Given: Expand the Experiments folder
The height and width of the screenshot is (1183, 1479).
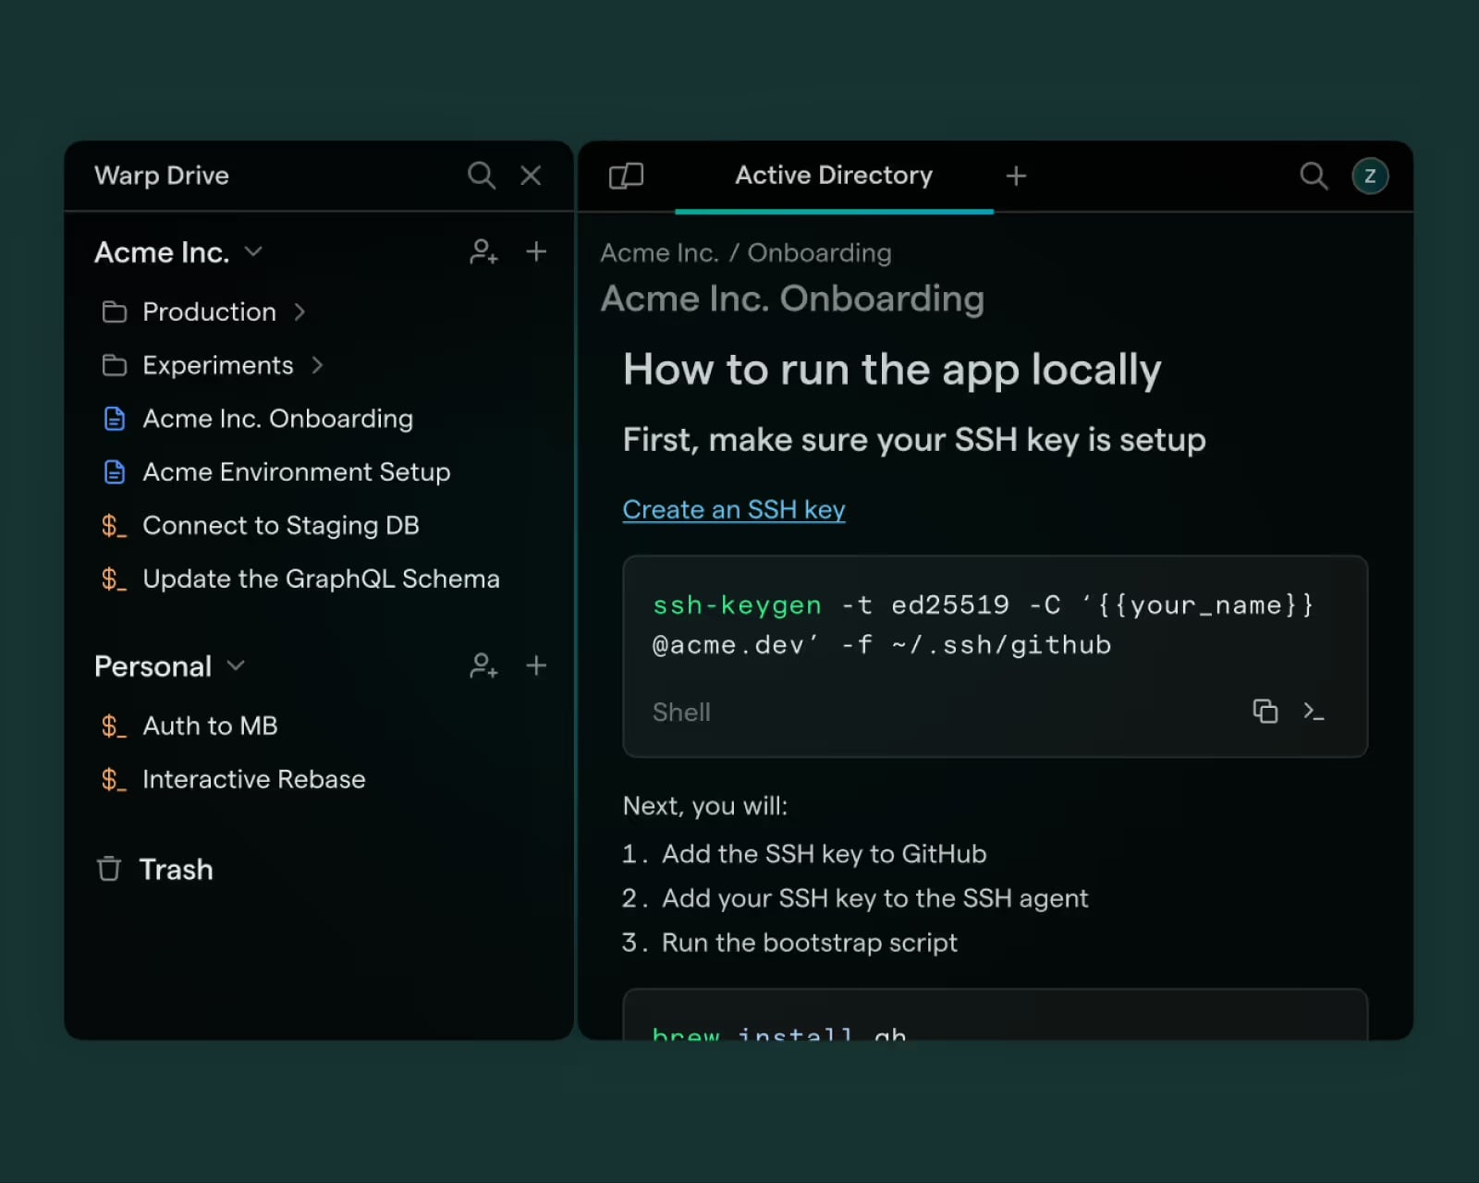Looking at the screenshot, I should [317, 365].
